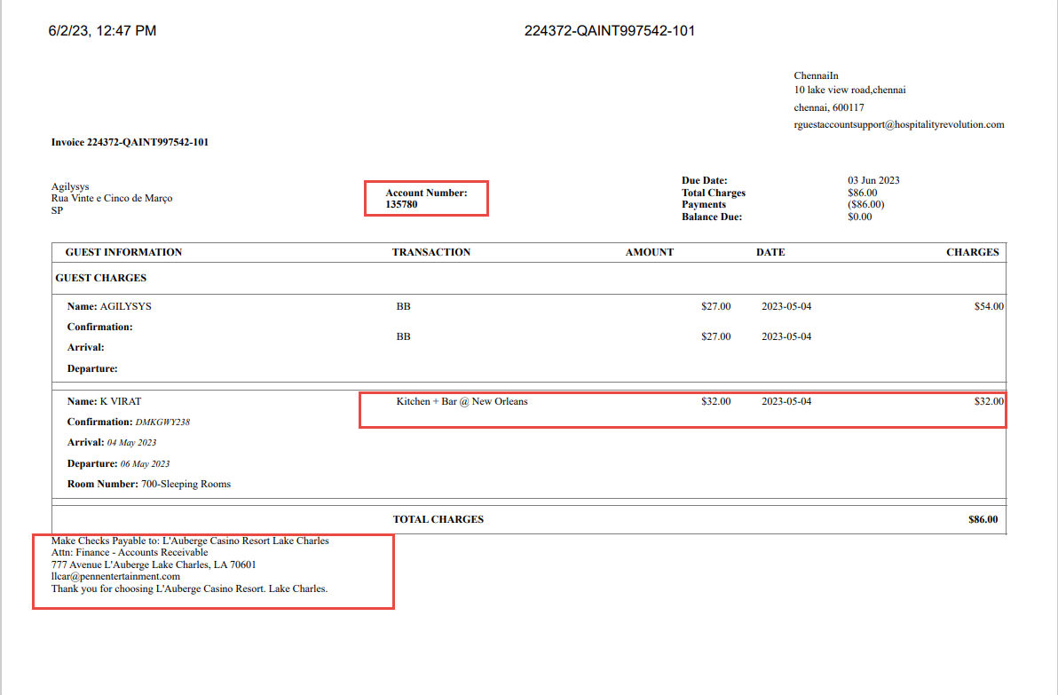Click the confirmation number DMKGWY238
The width and height of the screenshot is (1058, 695).
pos(161,421)
